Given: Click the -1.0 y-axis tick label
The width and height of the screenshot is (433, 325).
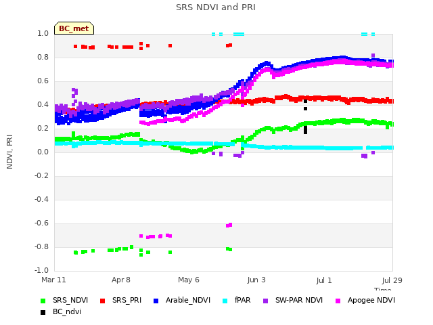Looking at the screenshot, I should [x=42, y=271].
